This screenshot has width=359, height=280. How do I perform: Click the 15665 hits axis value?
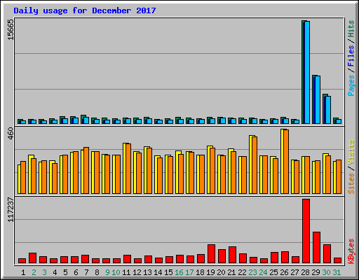tap(11, 29)
